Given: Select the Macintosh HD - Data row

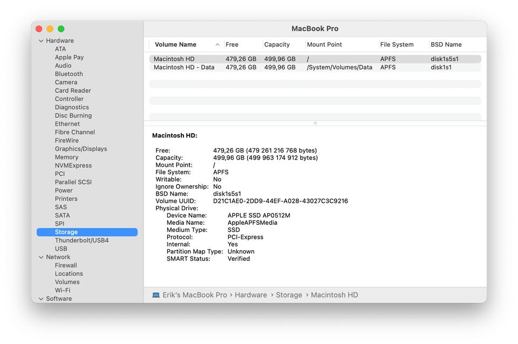Looking at the screenshot, I should 184,67.
